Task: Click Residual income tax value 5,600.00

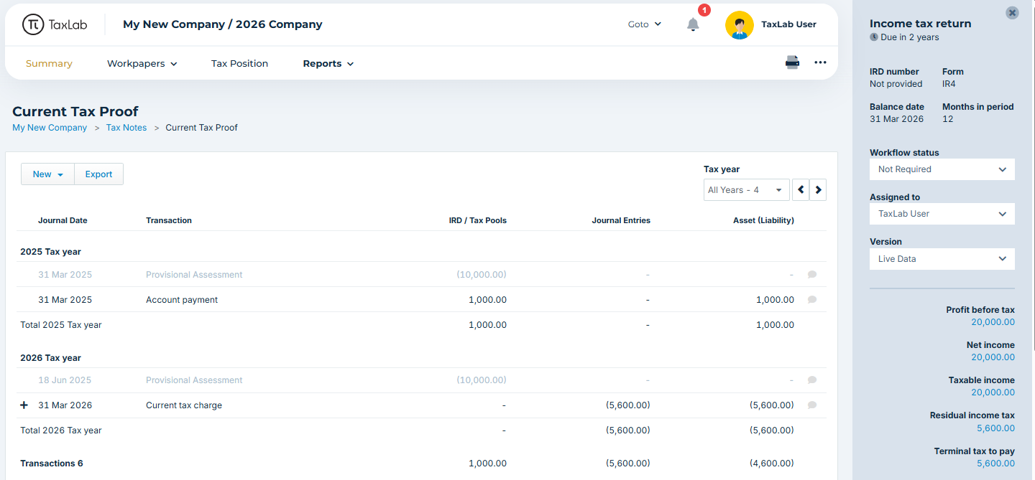Action: coord(995,428)
